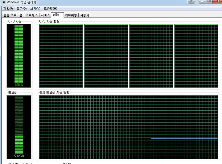Minimize the Task Manager window
This screenshot has width=222, height=164.
coord(202,1)
